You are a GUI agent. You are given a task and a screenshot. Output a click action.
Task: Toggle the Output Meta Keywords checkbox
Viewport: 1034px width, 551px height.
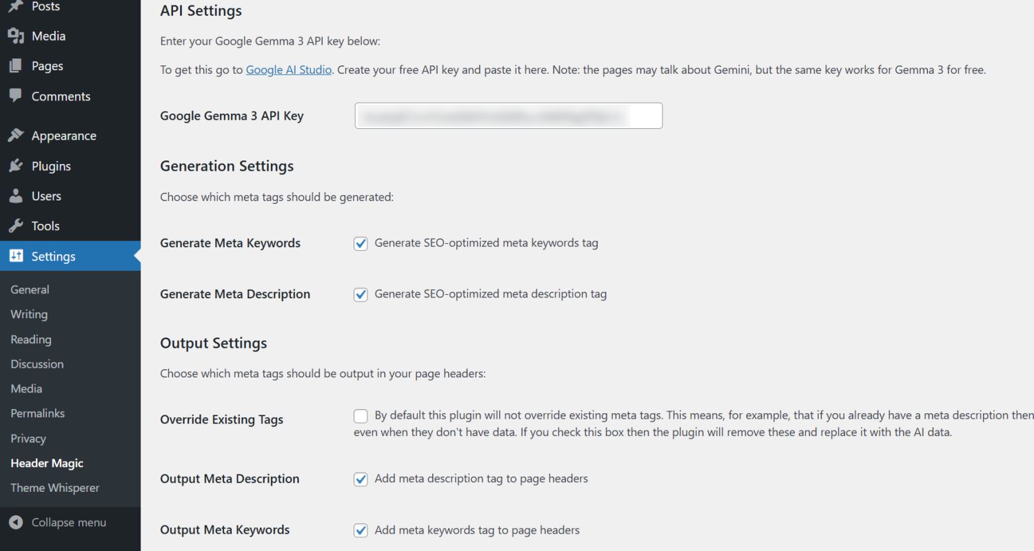pyautogui.click(x=361, y=530)
